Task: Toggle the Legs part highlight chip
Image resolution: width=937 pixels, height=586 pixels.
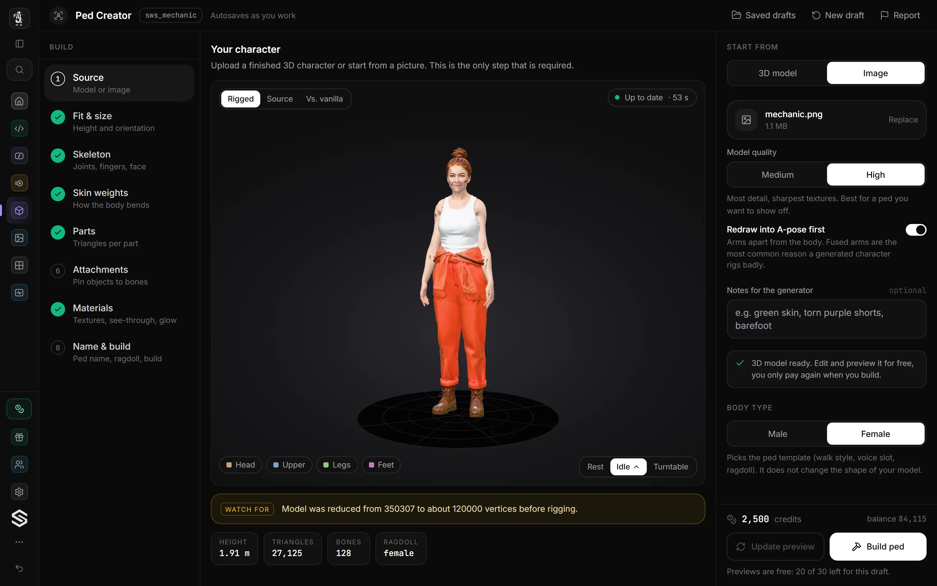Action: pos(336,465)
